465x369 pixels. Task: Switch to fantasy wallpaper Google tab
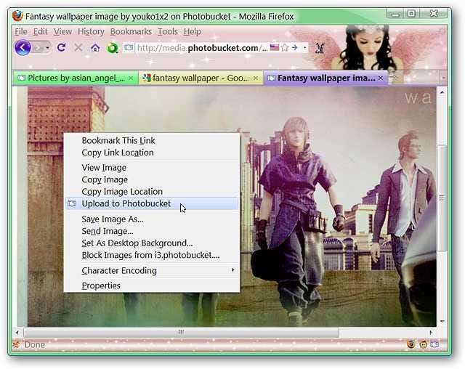pos(201,78)
